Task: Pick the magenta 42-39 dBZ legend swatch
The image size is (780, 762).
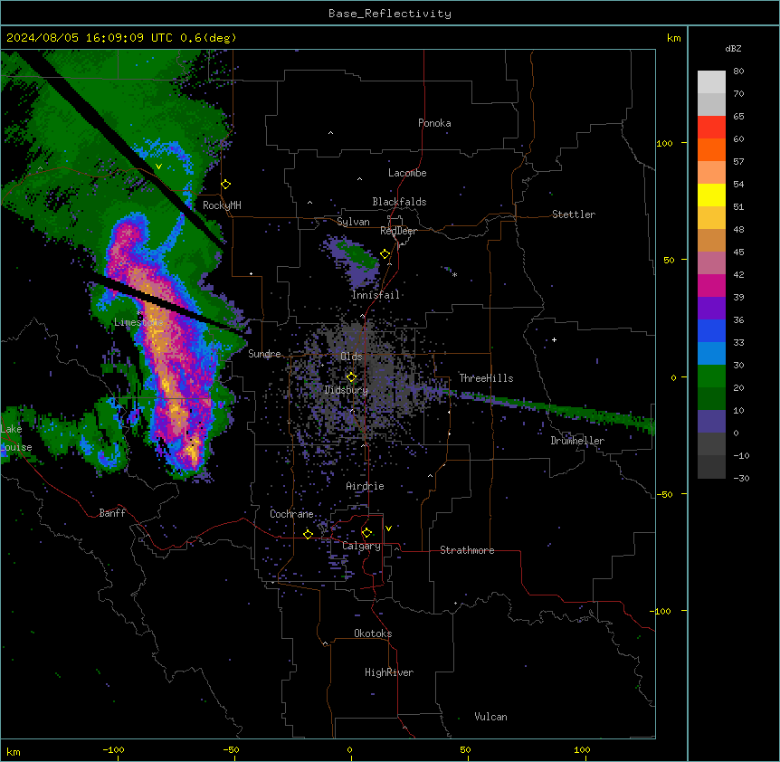Action: (x=711, y=285)
